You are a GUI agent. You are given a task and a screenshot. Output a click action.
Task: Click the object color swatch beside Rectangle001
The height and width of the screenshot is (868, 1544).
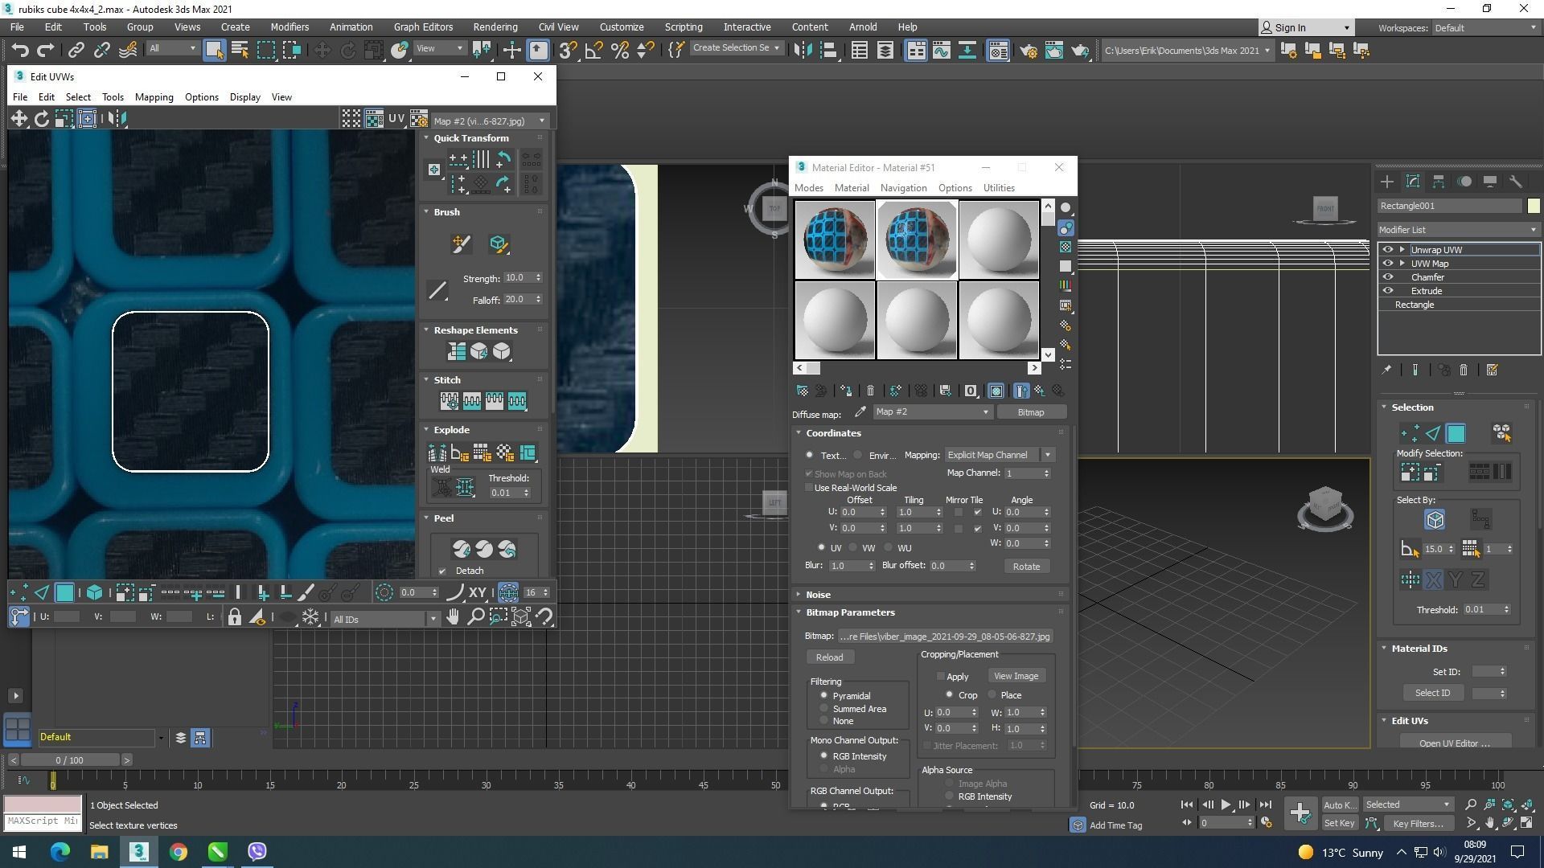tap(1534, 206)
